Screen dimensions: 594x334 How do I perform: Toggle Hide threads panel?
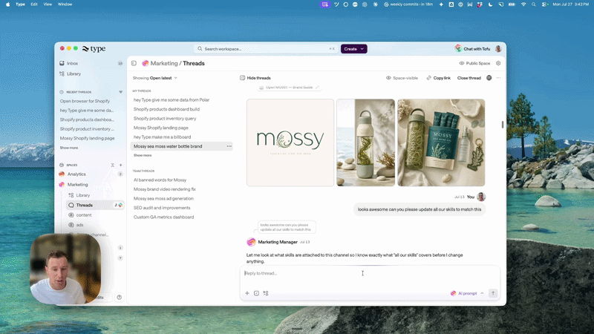tap(255, 78)
